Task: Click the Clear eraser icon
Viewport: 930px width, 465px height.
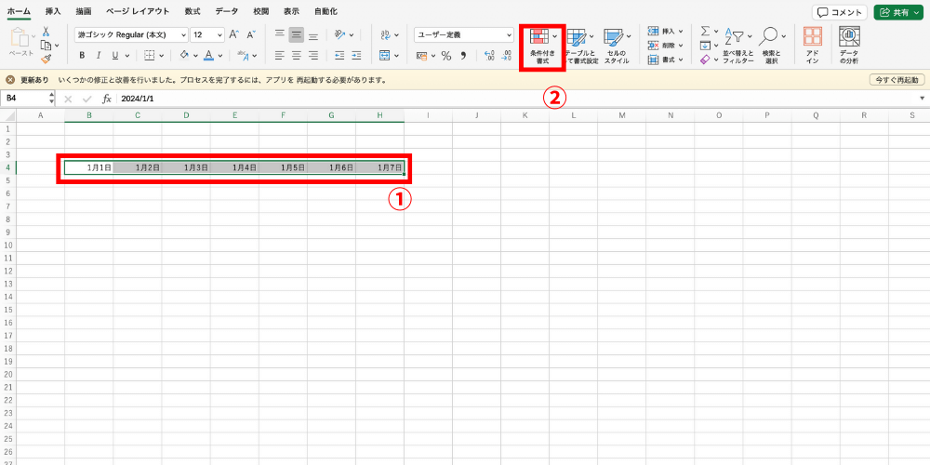Action: coord(705,60)
